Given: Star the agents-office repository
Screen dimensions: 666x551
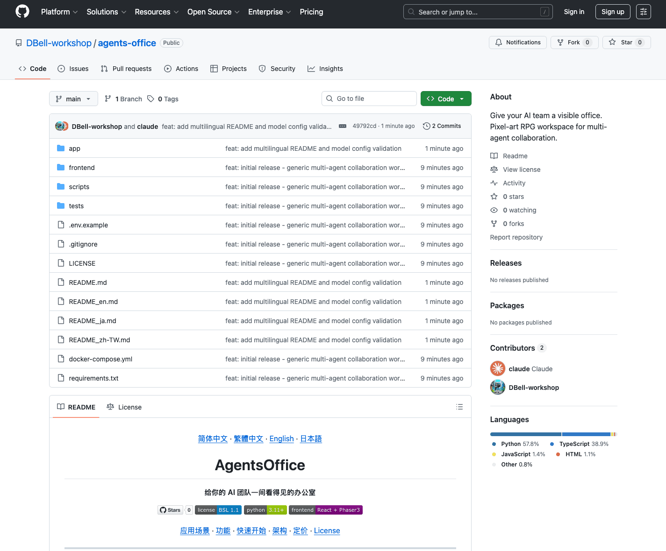Looking at the screenshot, I should coord(626,42).
